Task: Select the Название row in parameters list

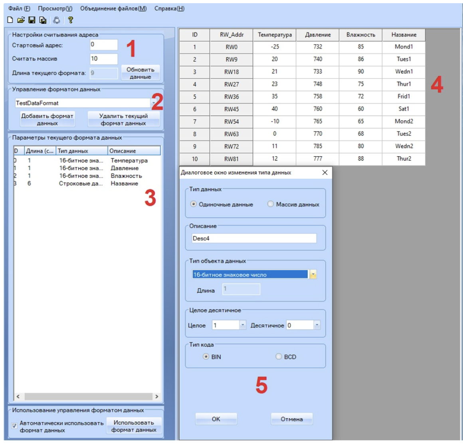Action: click(x=87, y=183)
